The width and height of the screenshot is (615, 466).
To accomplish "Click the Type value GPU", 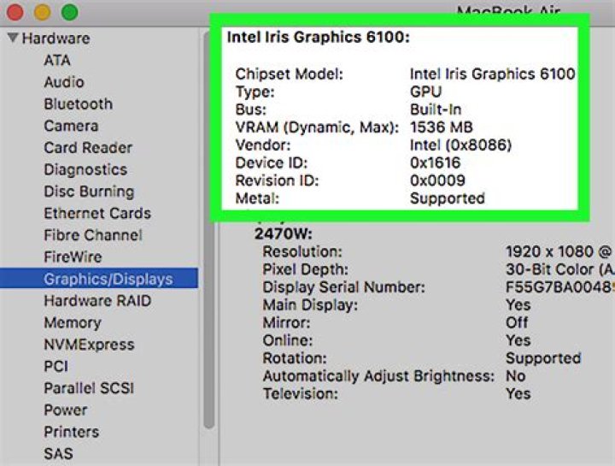I will point(426,91).
